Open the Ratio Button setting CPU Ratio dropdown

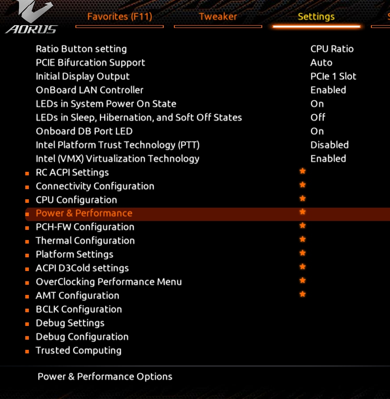(332, 49)
